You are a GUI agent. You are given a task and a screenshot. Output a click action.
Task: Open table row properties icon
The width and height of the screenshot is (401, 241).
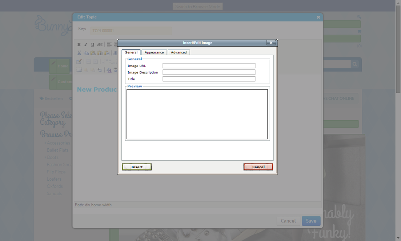point(88,61)
